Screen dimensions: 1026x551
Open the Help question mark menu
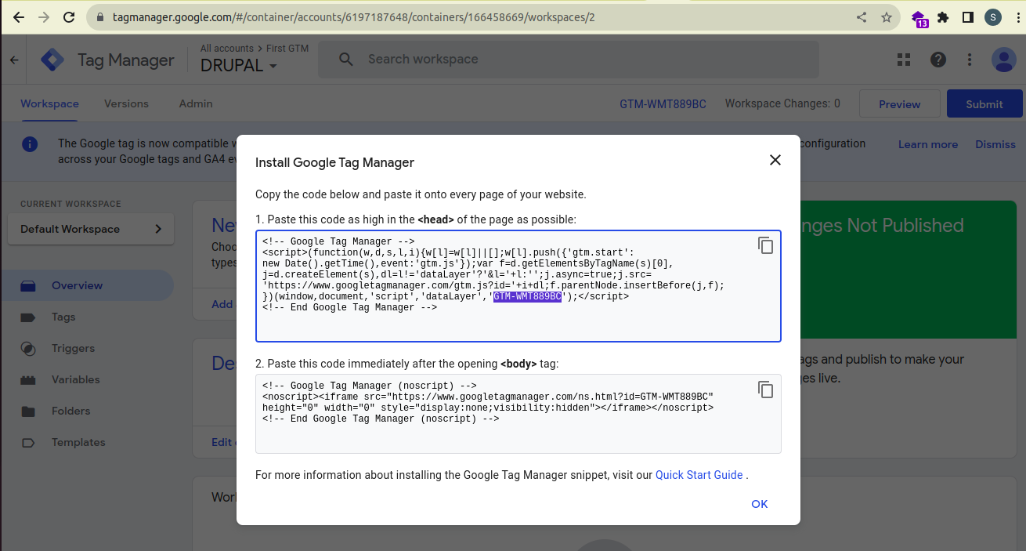[937, 60]
